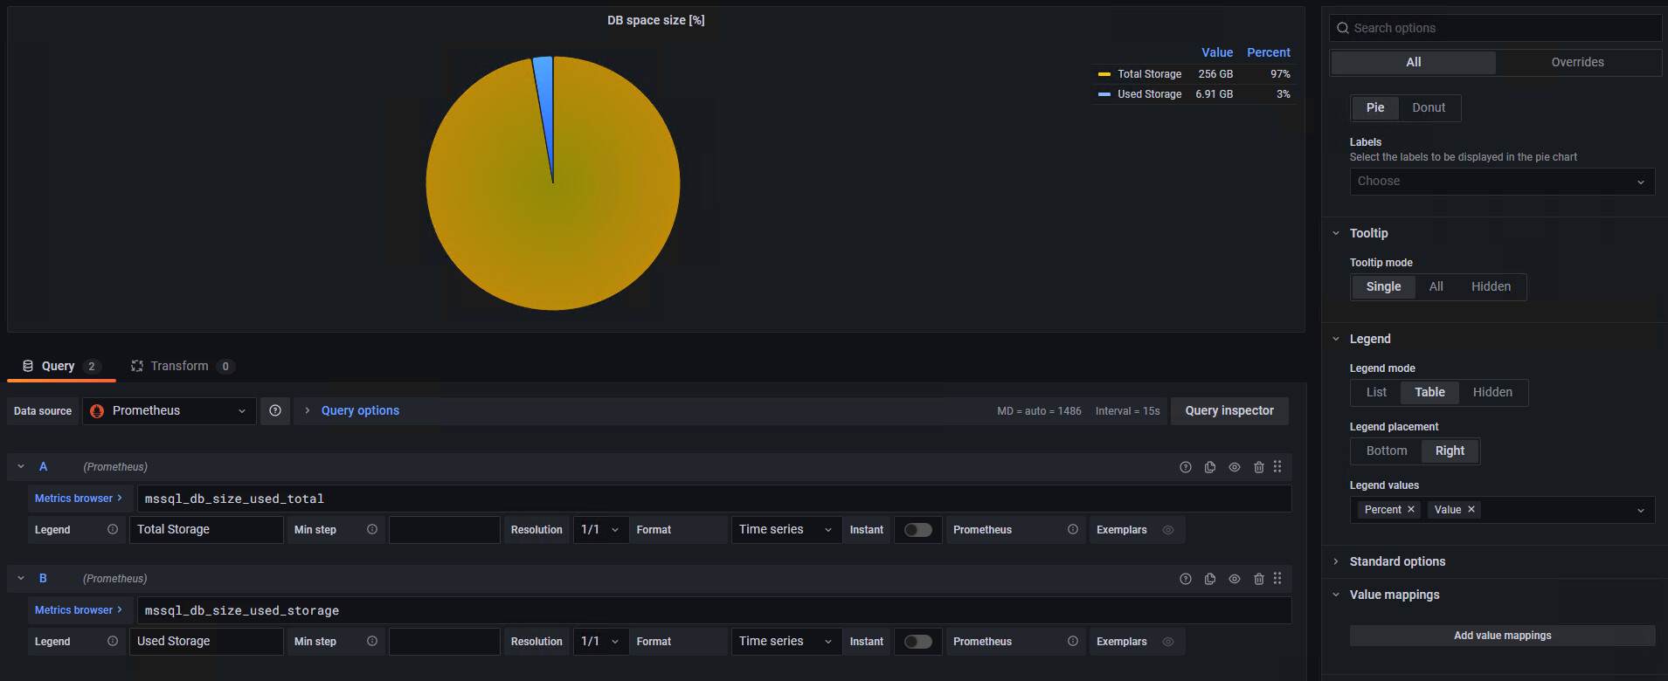The width and height of the screenshot is (1668, 681).
Task: Set tooltip mode to All
Action: pyautogui.click(x=1436, y=286)
